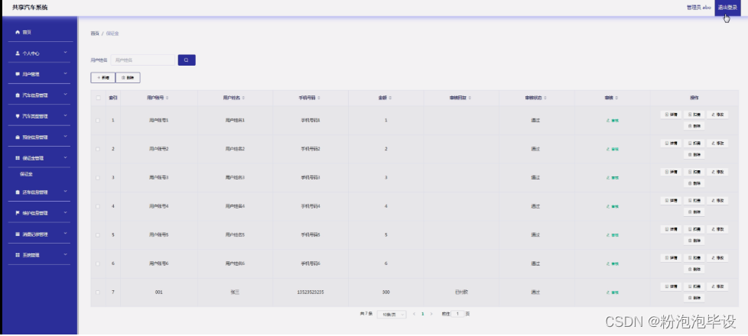748x336 pixels.
Task: Sort table by 手机号码 column
Action: (x=319, y=98)
